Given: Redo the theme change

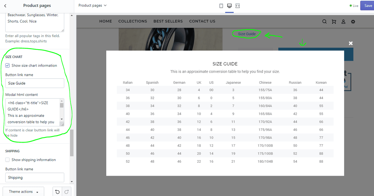Looking at the screenshot, I should tap(67, 192).
